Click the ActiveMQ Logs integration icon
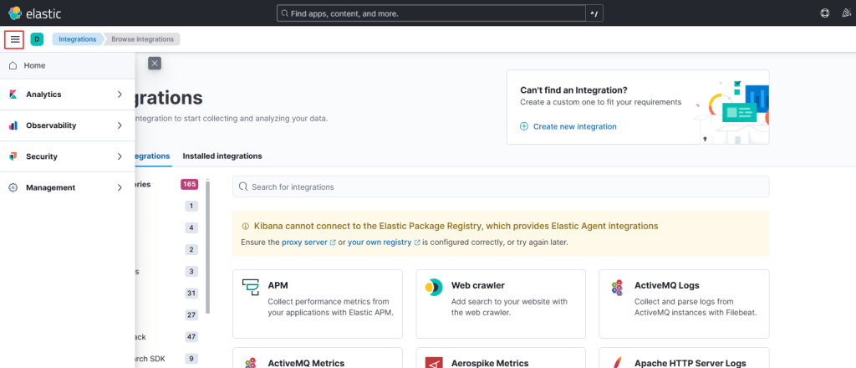 click(x=616, y=288)
